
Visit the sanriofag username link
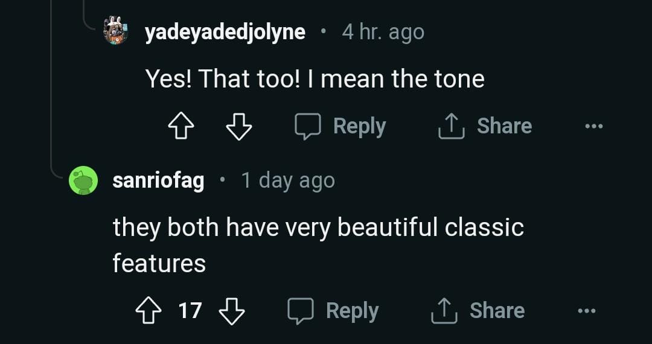click(x=158, y=180)
